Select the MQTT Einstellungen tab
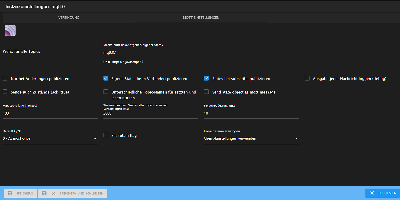This screenshot has width=400, height=200. click(201, 18)
